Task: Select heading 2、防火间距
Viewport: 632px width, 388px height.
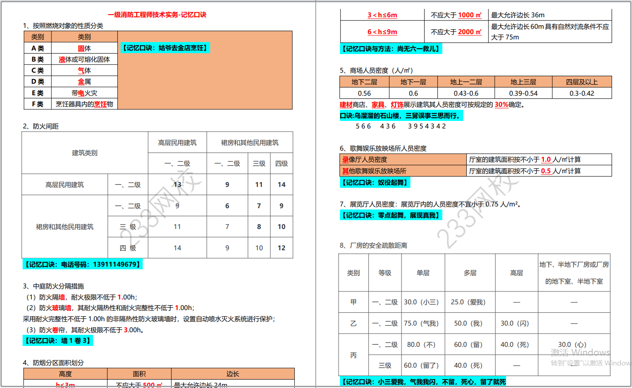Action: 41,126
